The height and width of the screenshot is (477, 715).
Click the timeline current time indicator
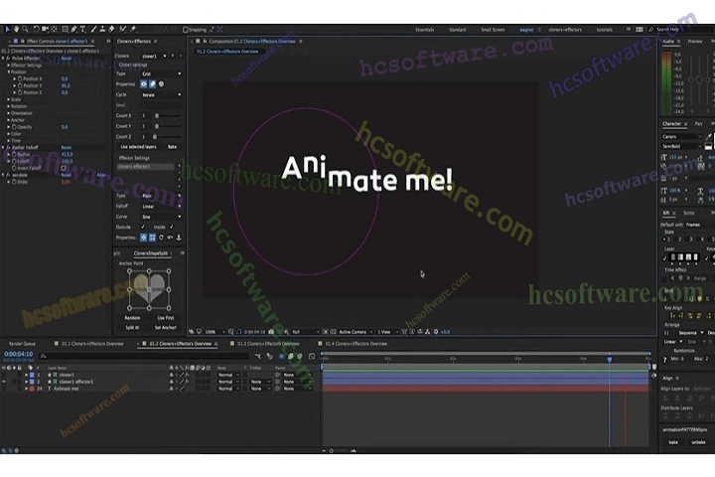point(609,359)
